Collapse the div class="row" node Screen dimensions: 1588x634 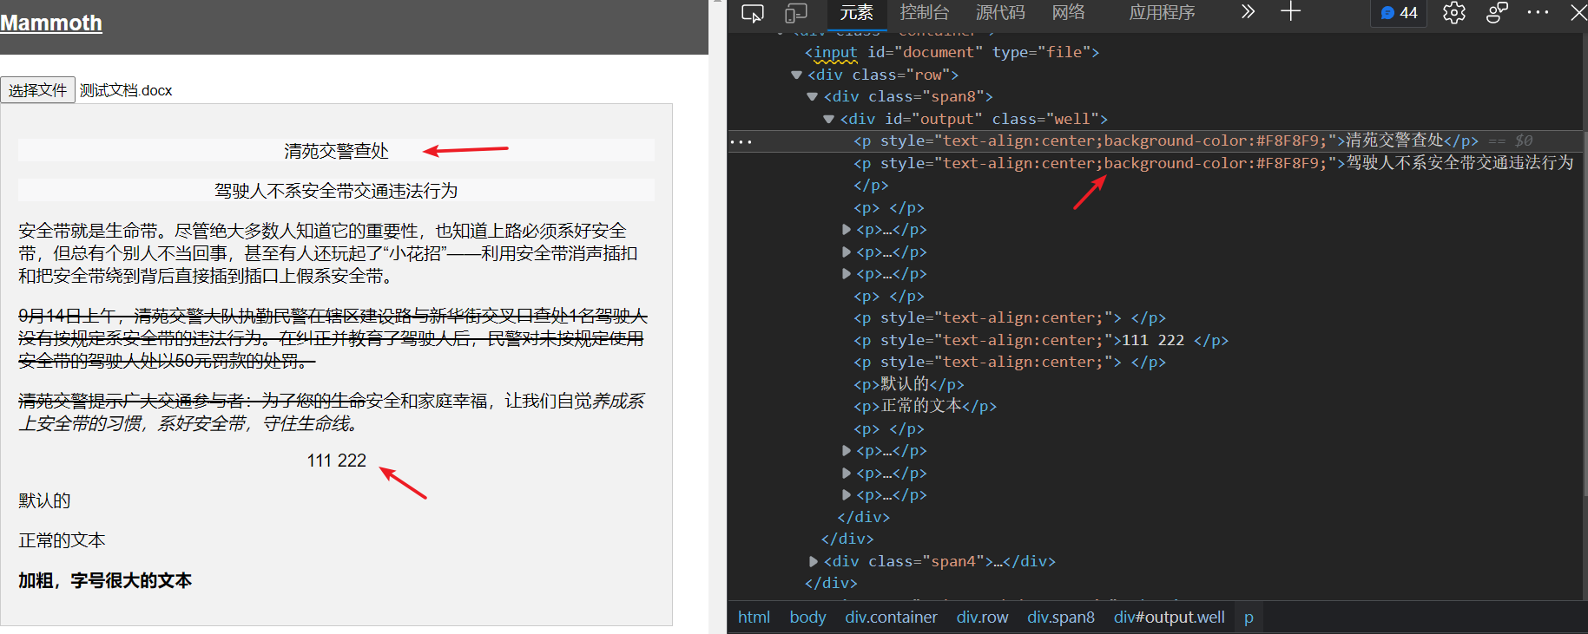coord(796,75)
